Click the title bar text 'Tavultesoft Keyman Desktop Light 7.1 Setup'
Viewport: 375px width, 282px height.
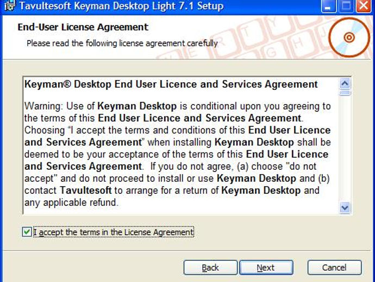(121, 6)
